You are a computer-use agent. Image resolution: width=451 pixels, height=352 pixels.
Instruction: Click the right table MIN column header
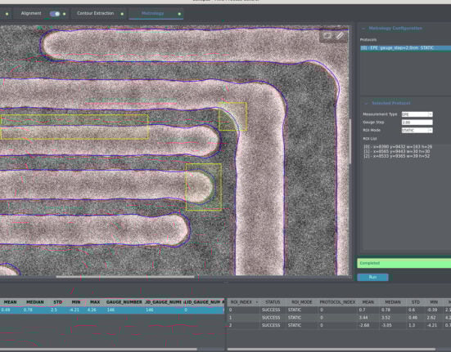click(434, 302)
